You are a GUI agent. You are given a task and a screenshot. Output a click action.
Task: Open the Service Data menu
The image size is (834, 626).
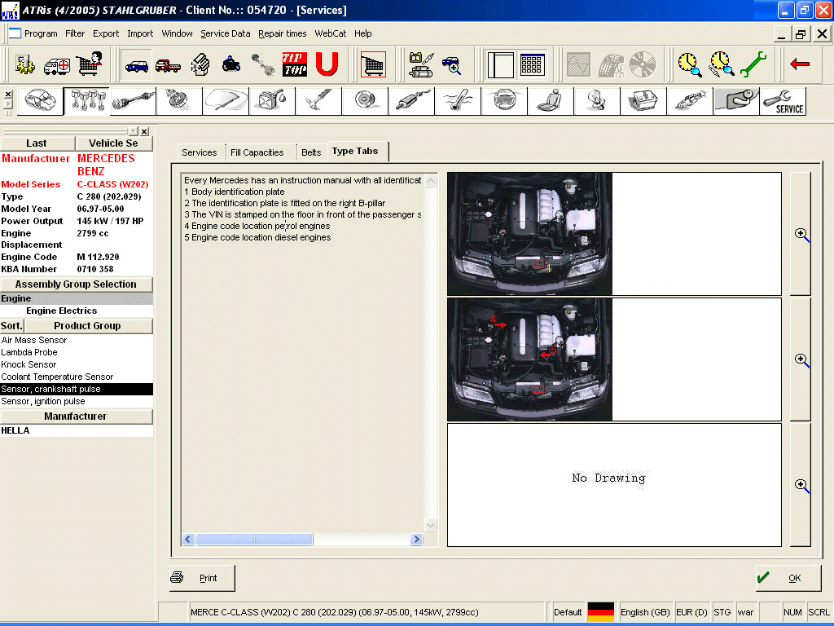(x=225, y=33)
